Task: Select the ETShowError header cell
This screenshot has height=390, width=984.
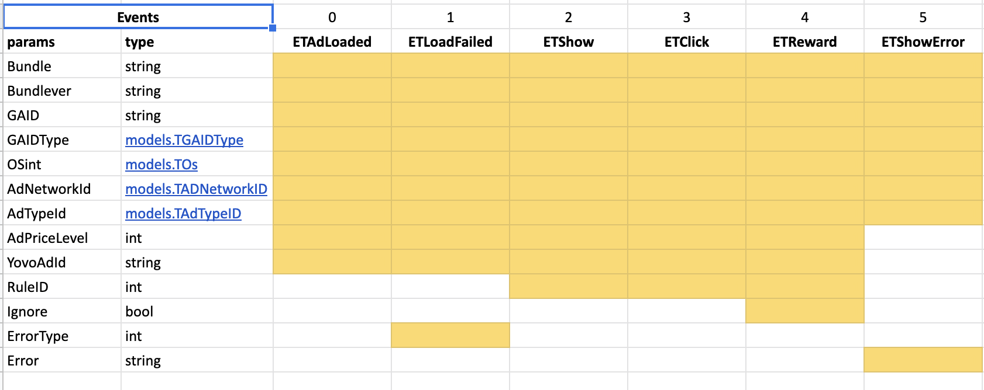Action: 923,42
